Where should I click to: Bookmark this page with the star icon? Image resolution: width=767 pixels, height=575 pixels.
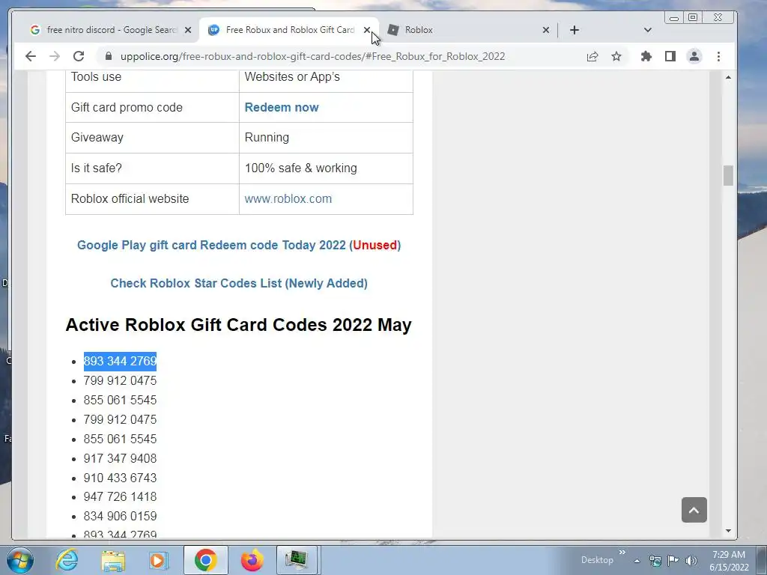616,56
